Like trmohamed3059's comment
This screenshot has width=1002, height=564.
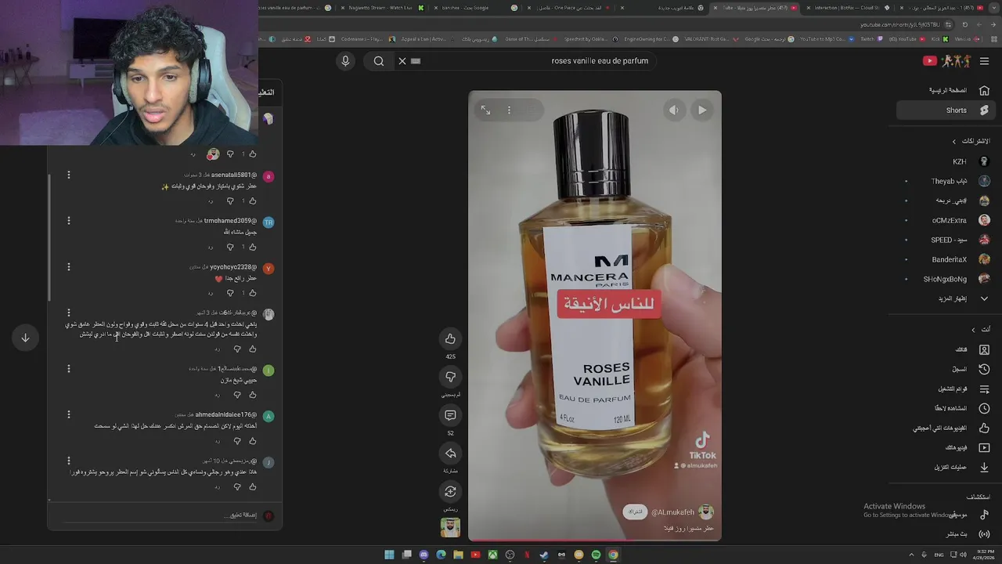tap(252, 247)
